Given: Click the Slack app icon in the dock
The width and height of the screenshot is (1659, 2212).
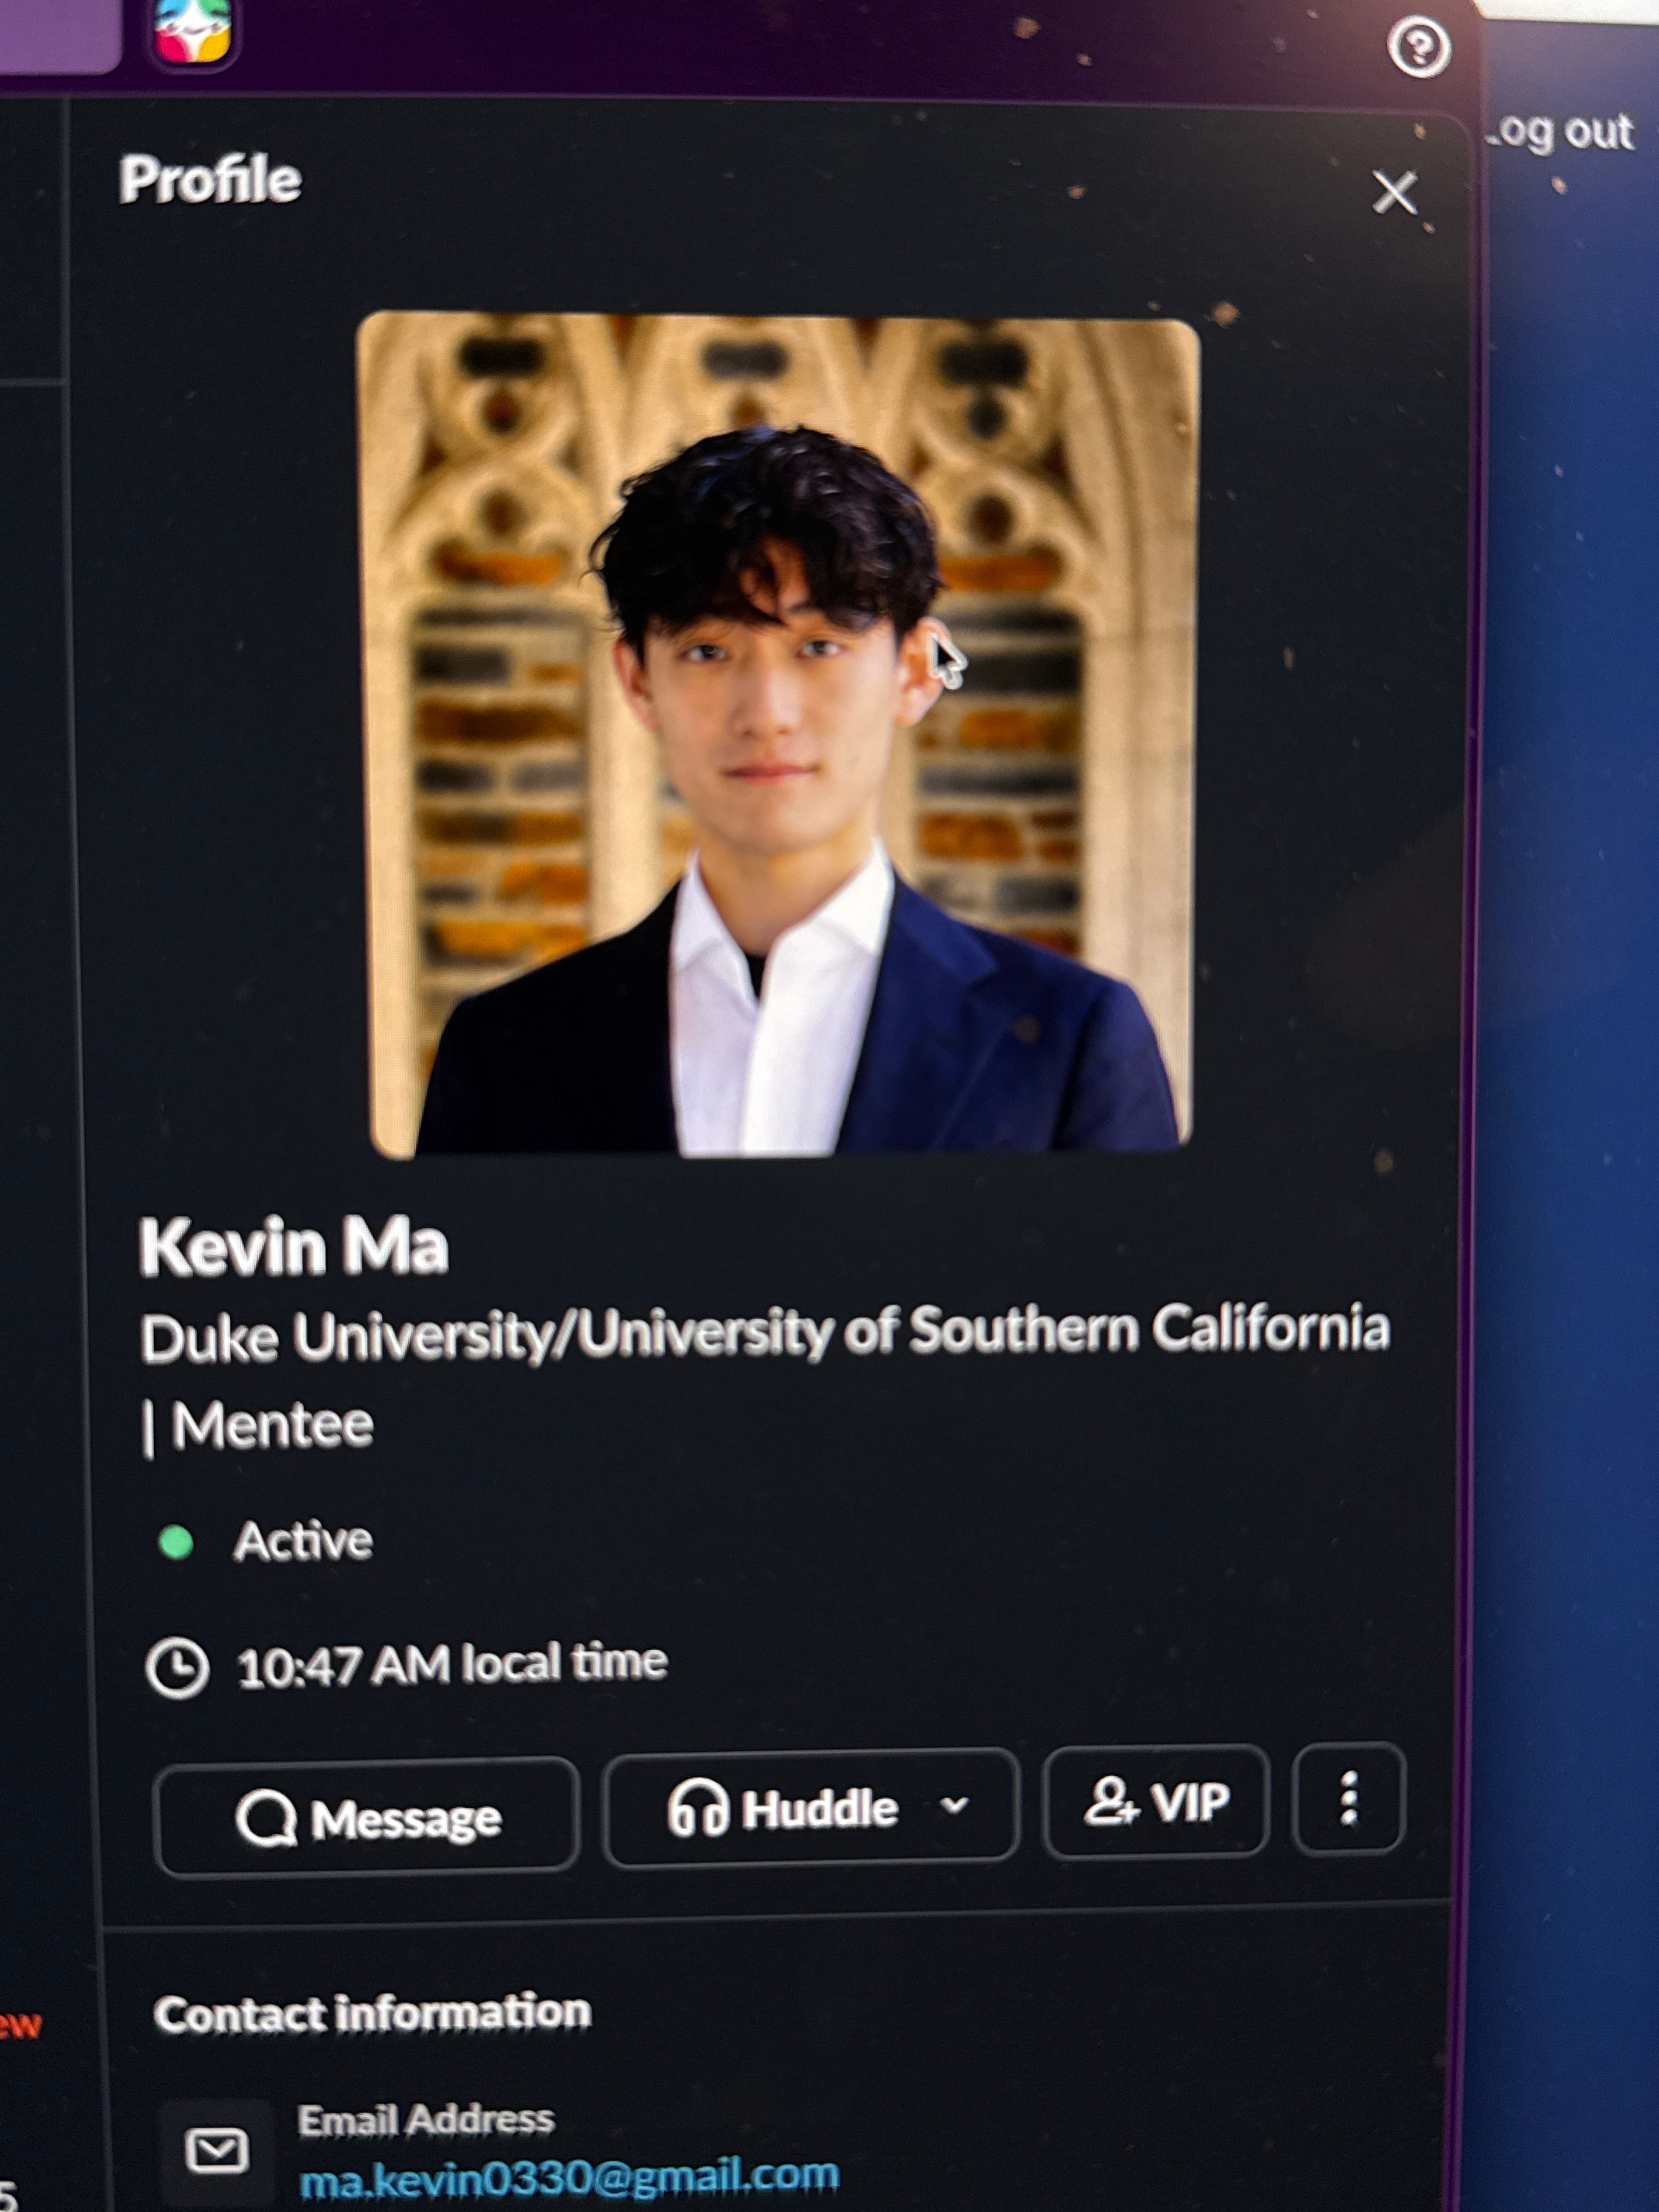Looking at the screenshot, I should point(192,28).
